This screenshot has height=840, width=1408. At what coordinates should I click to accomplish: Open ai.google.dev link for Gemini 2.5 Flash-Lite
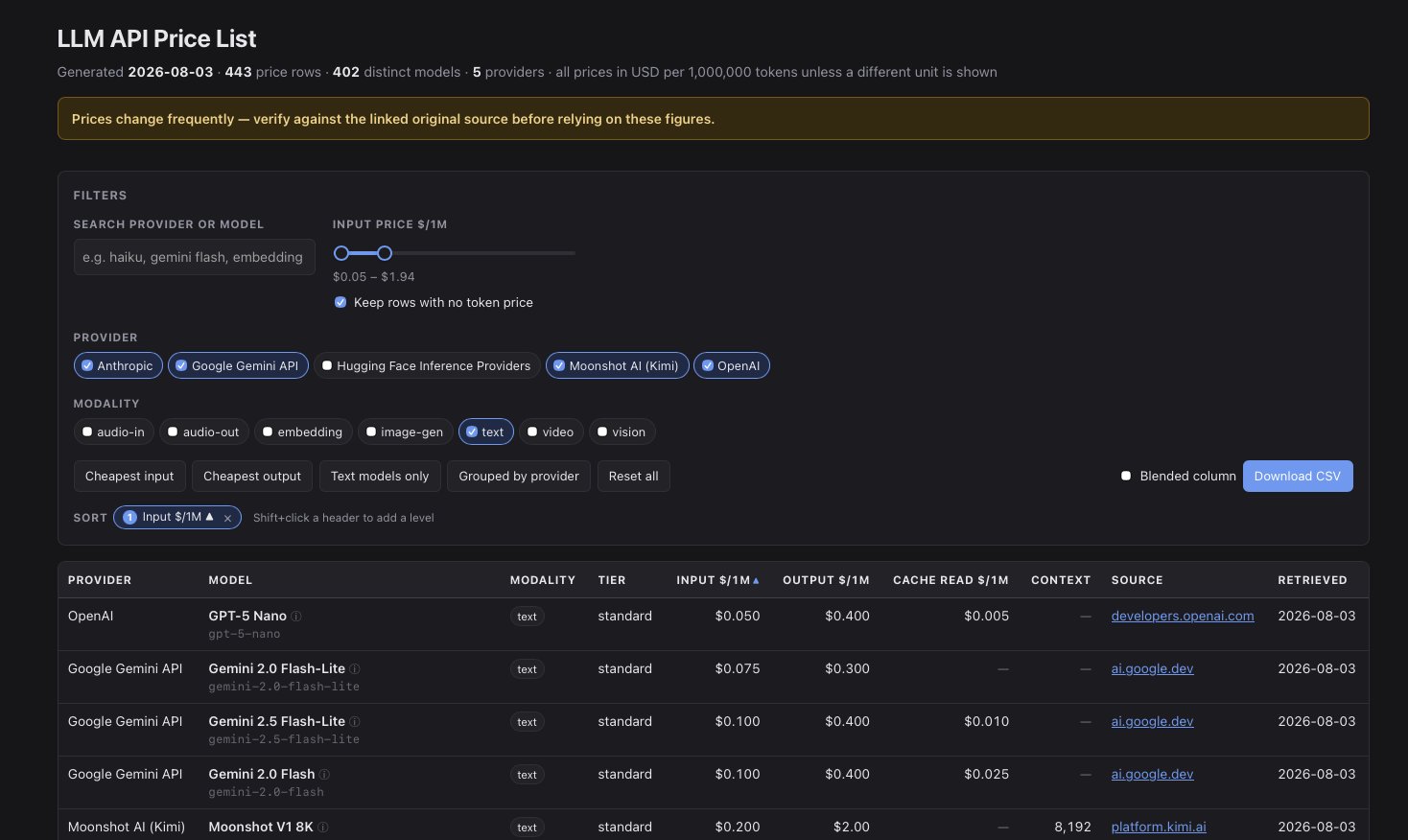click(1153, 722)
